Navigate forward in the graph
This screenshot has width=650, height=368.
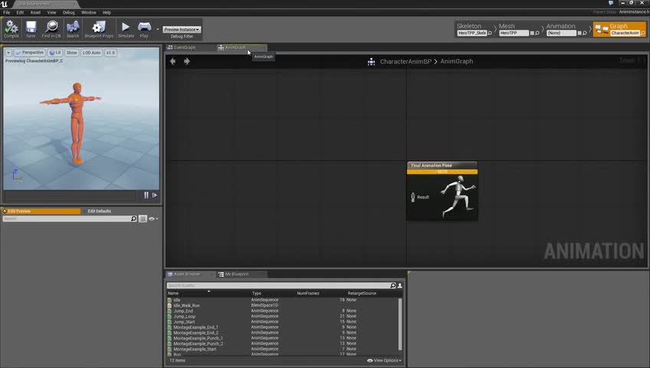pos(187,61)
